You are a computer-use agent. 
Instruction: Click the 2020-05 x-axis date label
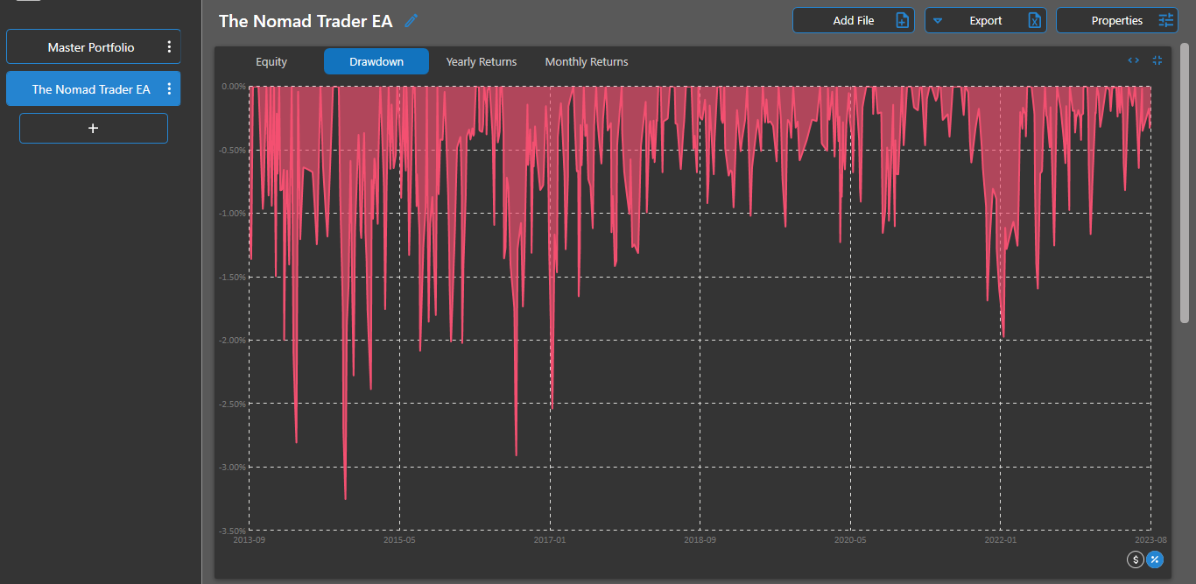(x=850, y=540)
